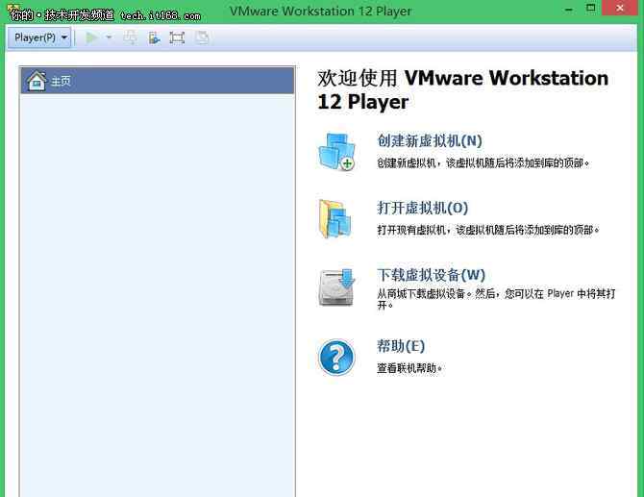This screenshot has height=497, width=644.
Task: Click the house icon beside 主页
Action: coord(37,81)
